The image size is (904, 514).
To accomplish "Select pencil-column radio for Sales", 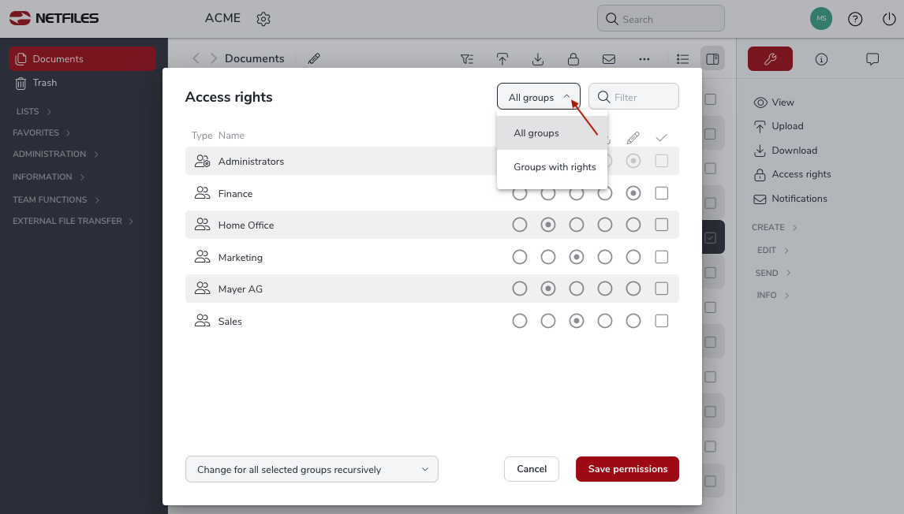I will [633, 321].
